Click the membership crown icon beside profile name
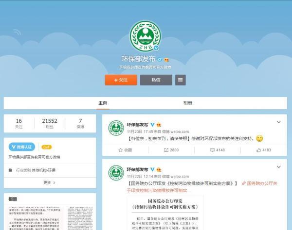Viewport: 292px width, 230px height. coord(167,60)
